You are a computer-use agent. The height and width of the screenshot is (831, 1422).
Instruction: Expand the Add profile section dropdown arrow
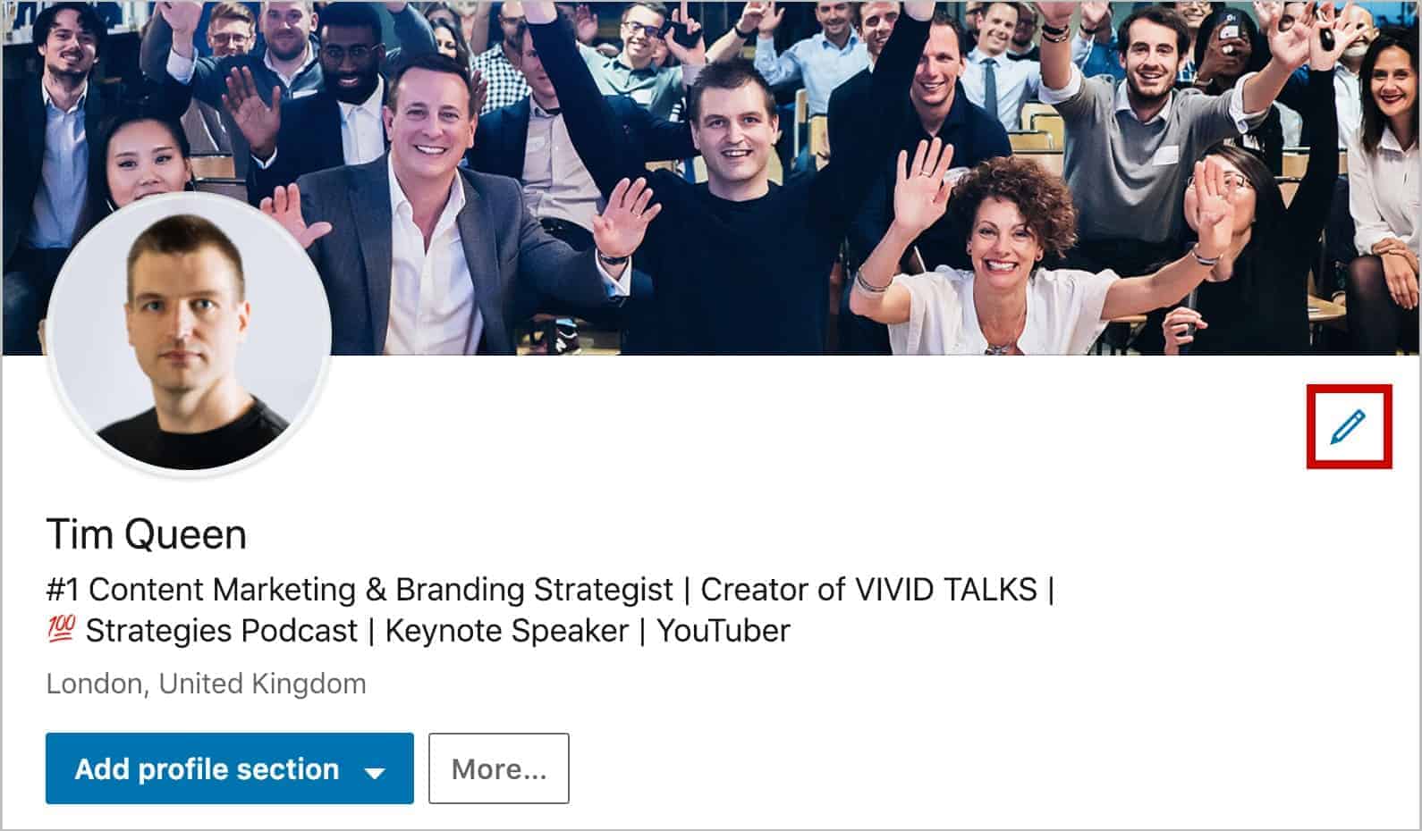coord(375,773)
